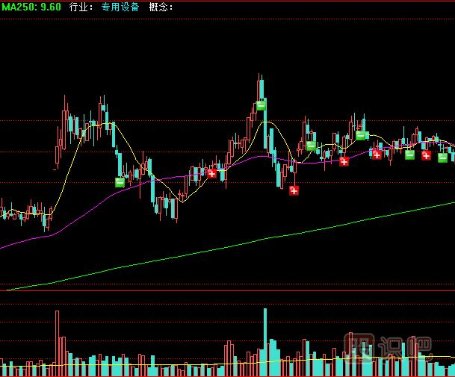Click the green minus marker at the highest price peak
Image resolution: width=455 pixels, height=377 pixels.
coord(261,105)
